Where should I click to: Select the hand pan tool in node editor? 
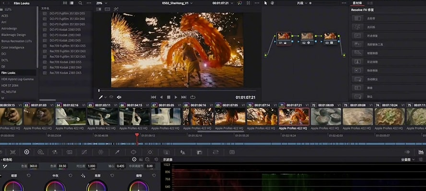pyautogui.click(x=272, y=3)
